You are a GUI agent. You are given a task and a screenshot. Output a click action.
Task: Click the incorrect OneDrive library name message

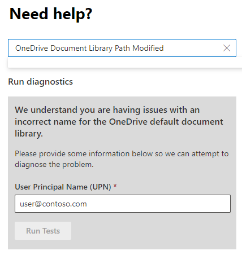(119, 122)
